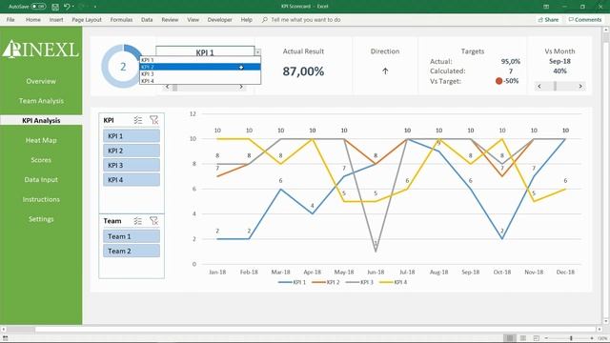This screenshot has width=610, height=343.
Task: Click the PINEXL logo
Action: pos(41,50)
